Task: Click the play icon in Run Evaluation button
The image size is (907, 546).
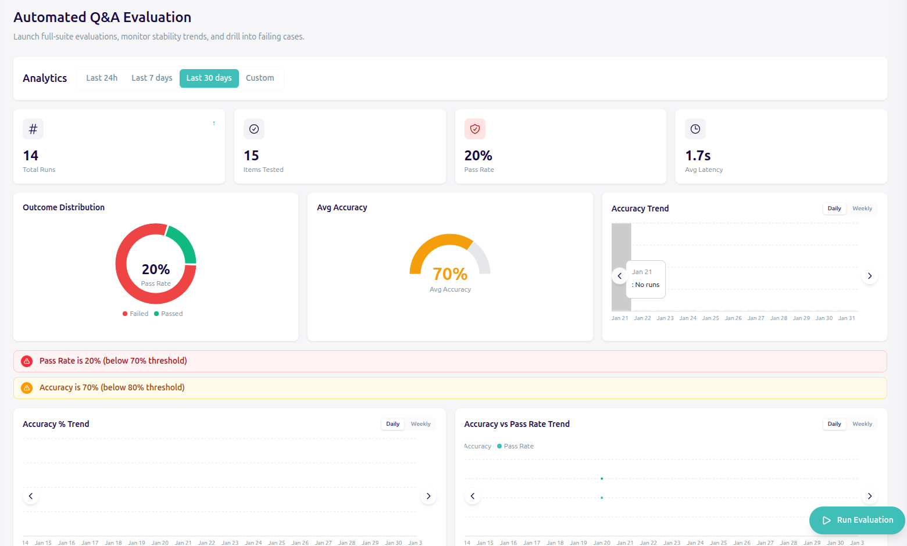Action: click(826, 520)
